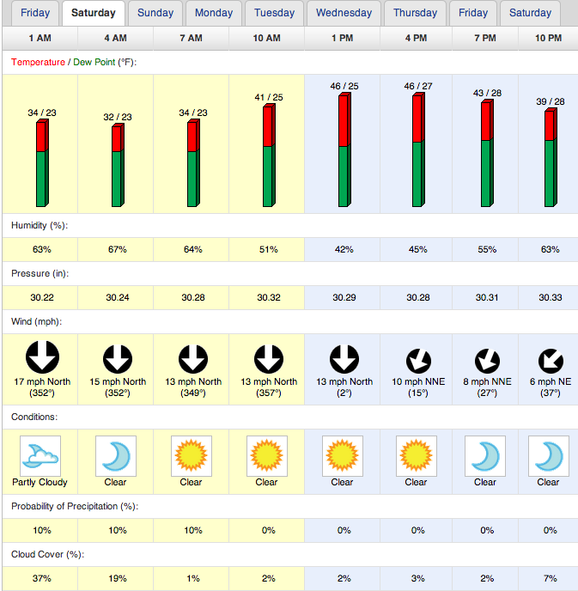Open the Wednesday forecast tab
Viewport: 578px width, 591px height.
344,13
